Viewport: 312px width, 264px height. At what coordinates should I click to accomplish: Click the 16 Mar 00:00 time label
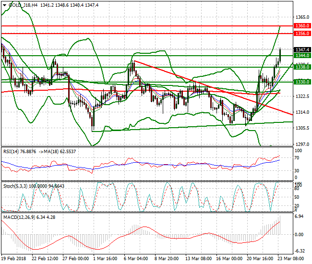229,259
